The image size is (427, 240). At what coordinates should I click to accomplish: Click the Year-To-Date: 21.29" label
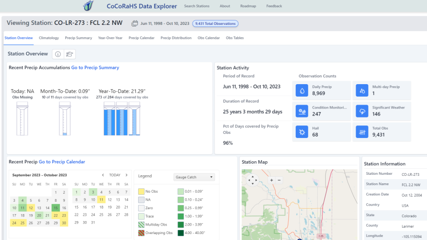point(122,91)
